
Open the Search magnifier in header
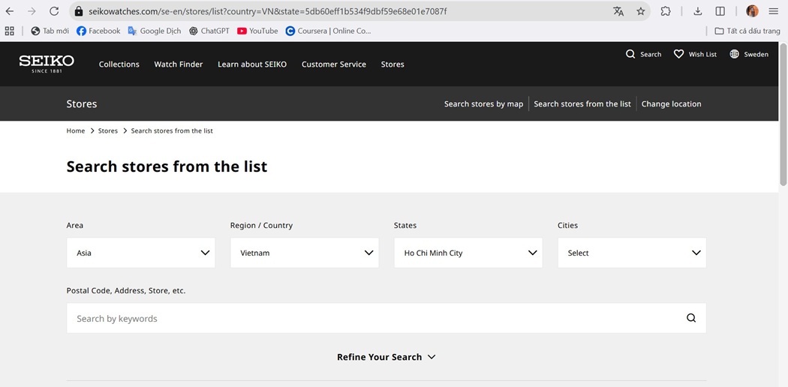click(x=630, y=54)
